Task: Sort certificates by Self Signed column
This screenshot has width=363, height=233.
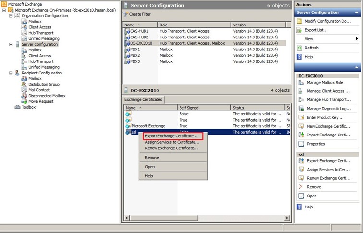Action: (x=204, y=108)
